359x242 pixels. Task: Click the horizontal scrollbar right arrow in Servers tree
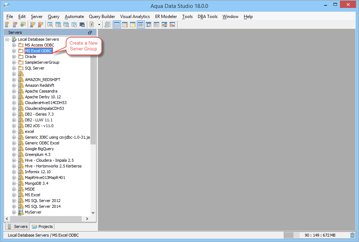pos(87,219)
